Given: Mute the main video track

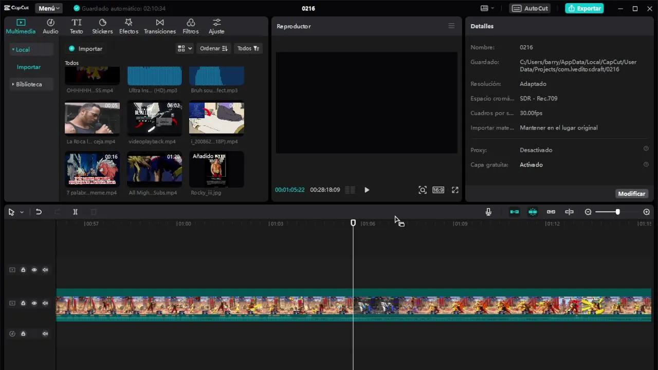Looking at the screenshot, I should pyautogui.click(x=45, y=303).
